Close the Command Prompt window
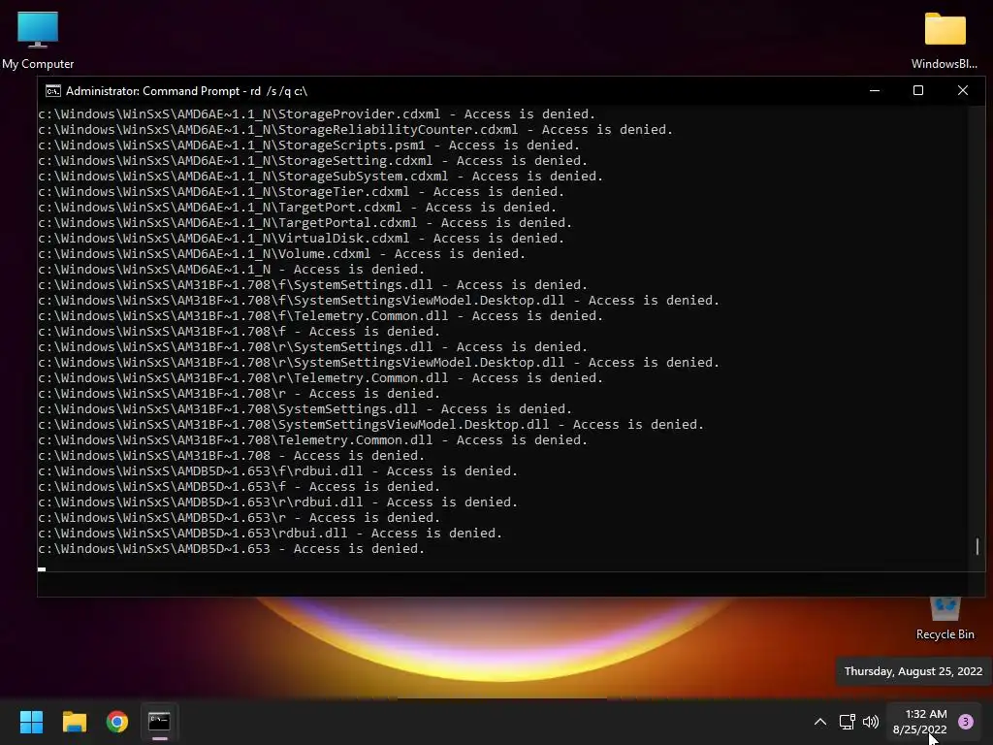Screen dimensions: 993x745 [963, 90]
